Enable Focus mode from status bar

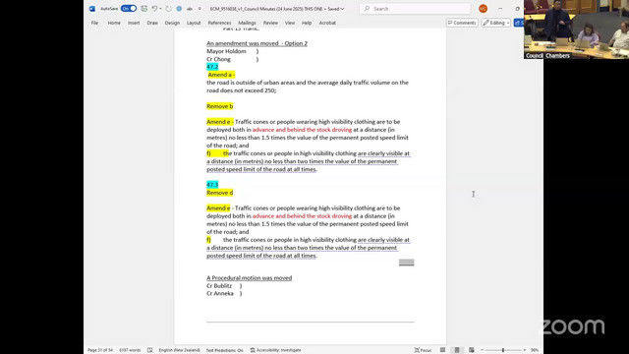tap(423, 350)
